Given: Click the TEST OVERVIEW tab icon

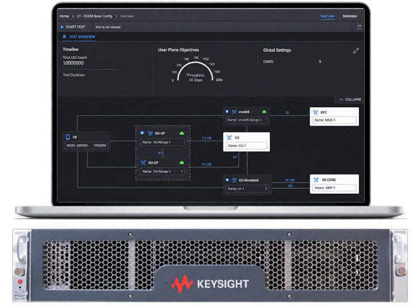Looking at the screenshot, I should (x=64, y=36).
